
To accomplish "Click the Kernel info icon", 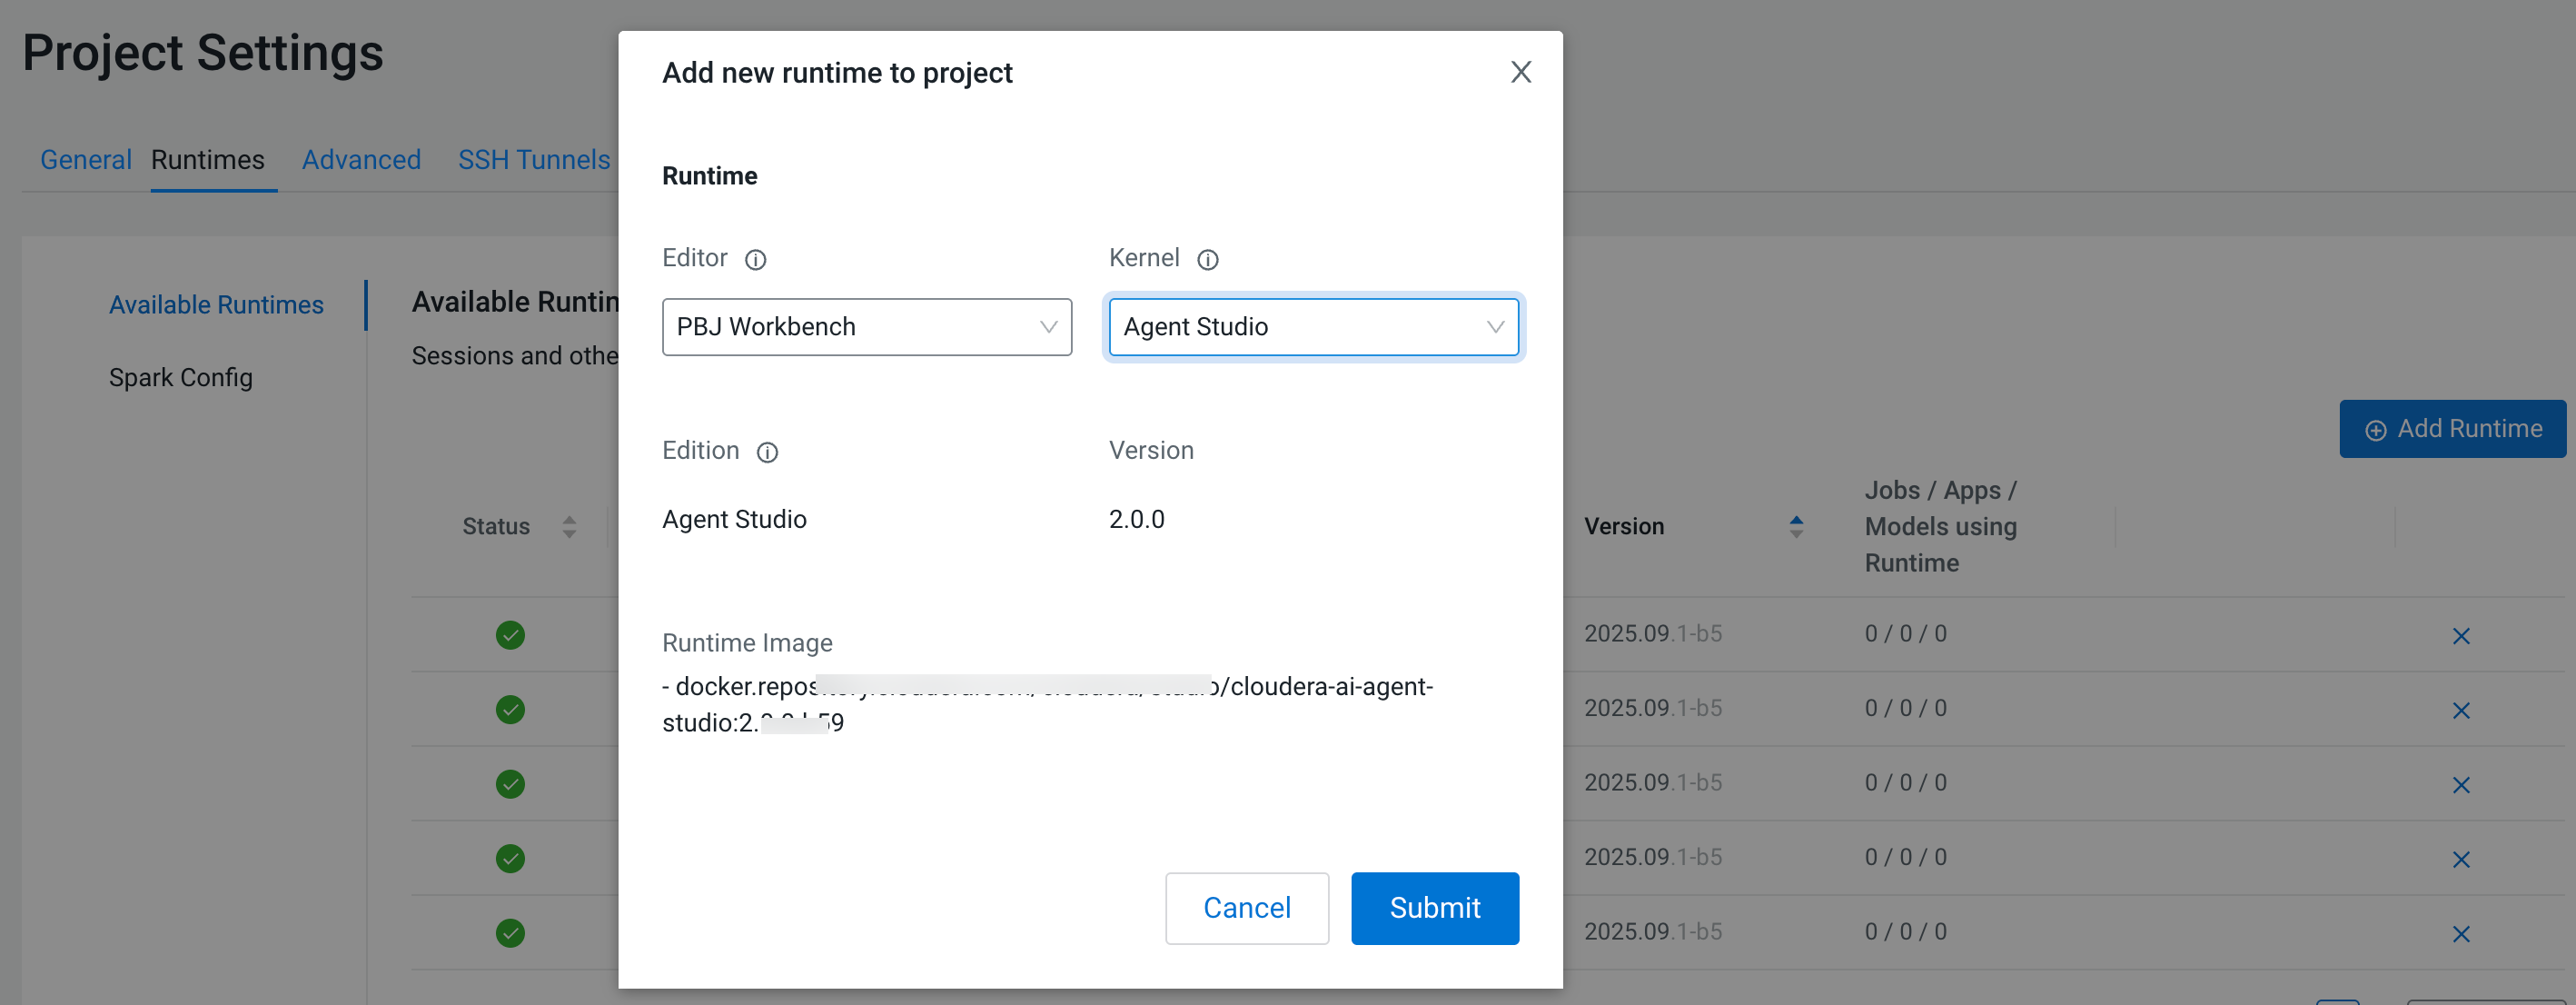I will (1207, 260).
